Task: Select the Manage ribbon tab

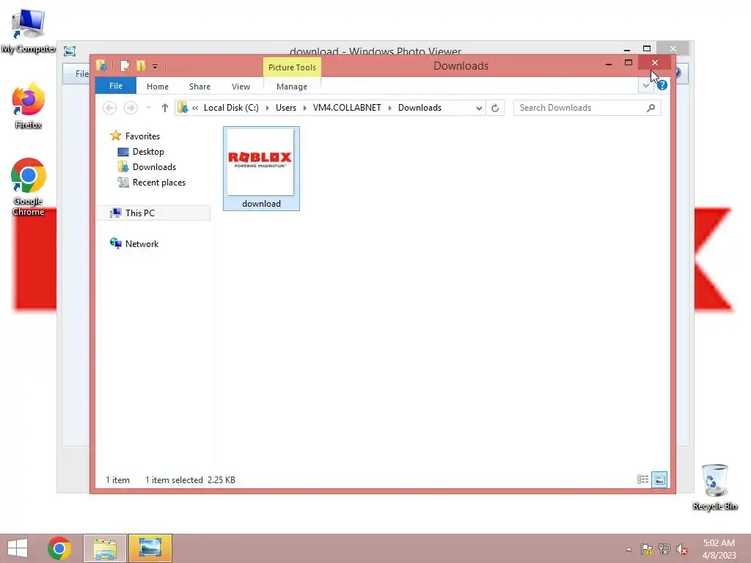Action: 292,87
